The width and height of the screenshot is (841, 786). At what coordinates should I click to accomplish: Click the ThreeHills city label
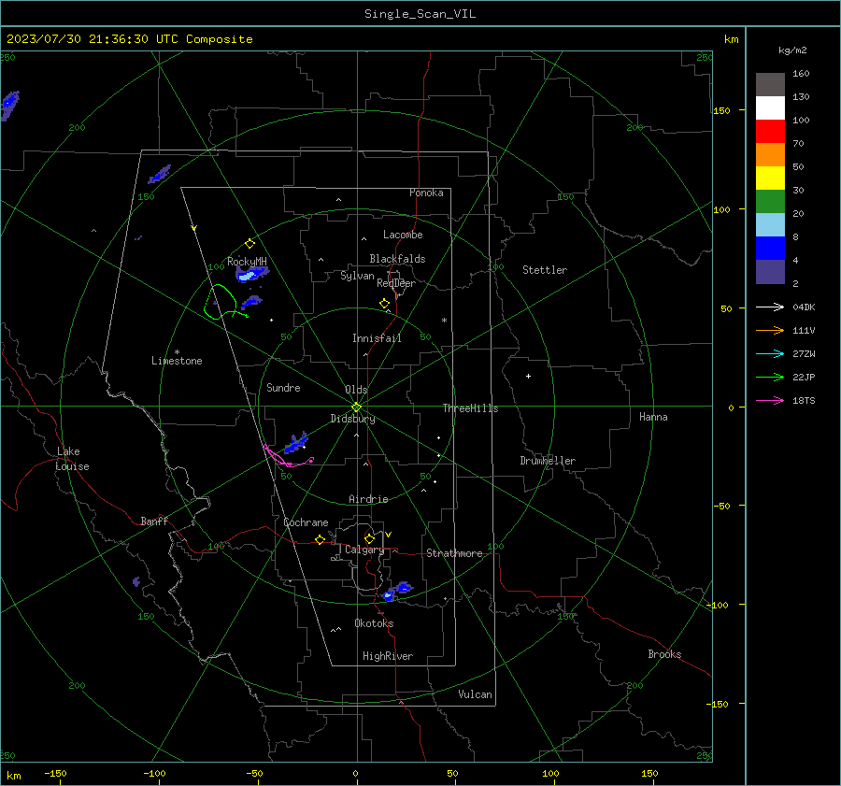(x=470, y=408)
